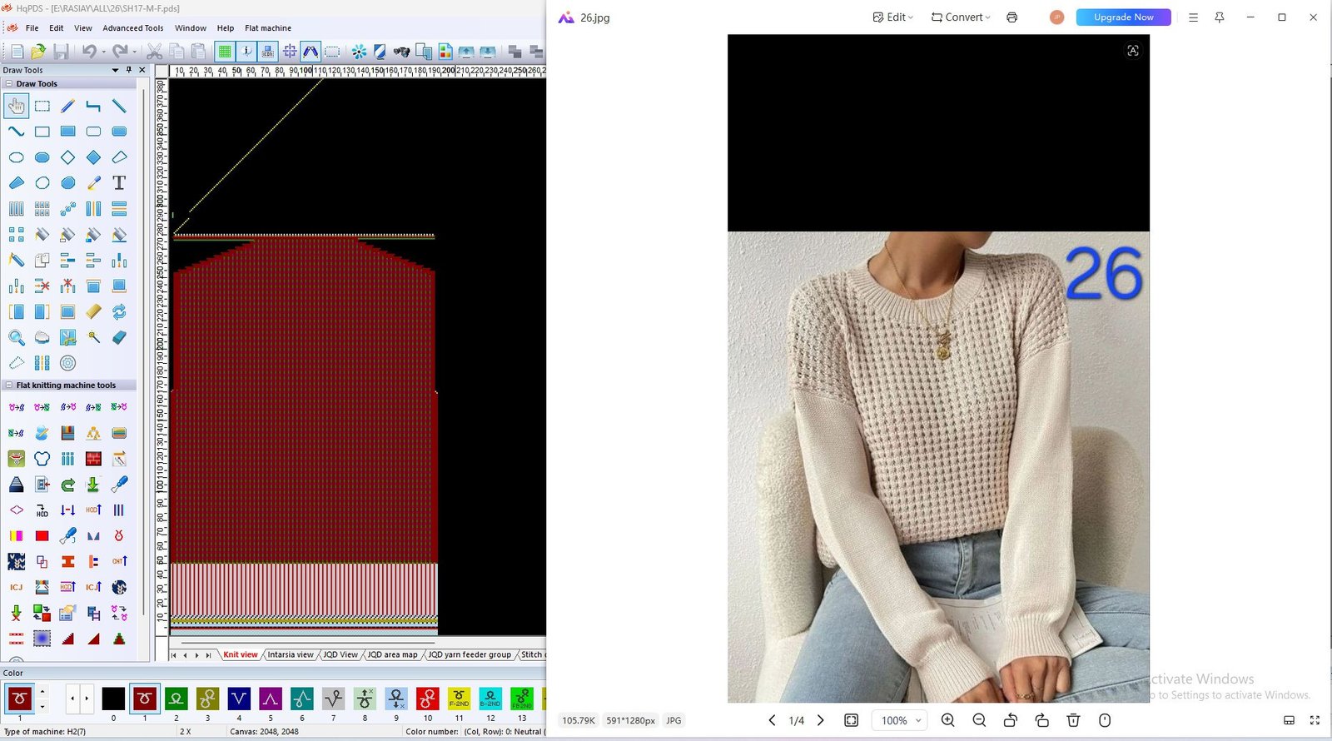The height and width of the screenshot is (741, 1332).
Task: Switch to the Intarsia view tab
Action: (290, 654)
